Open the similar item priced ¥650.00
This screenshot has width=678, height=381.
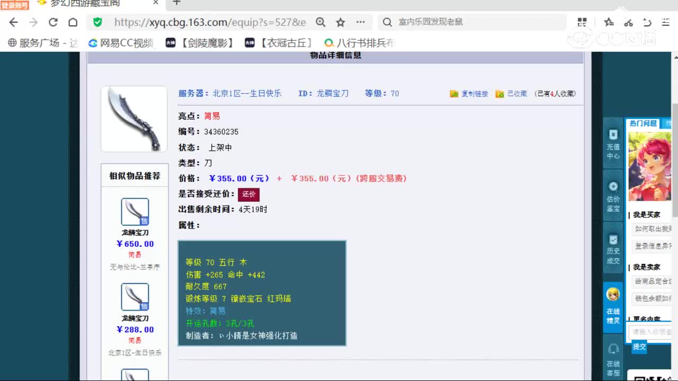pyautogui.click(x=135, y=212)
